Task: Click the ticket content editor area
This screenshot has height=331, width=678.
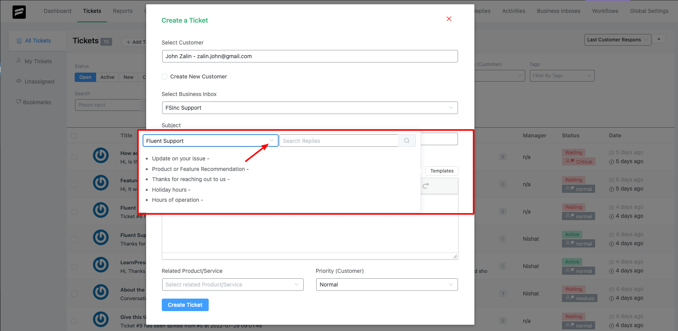Action: [309, 233]
